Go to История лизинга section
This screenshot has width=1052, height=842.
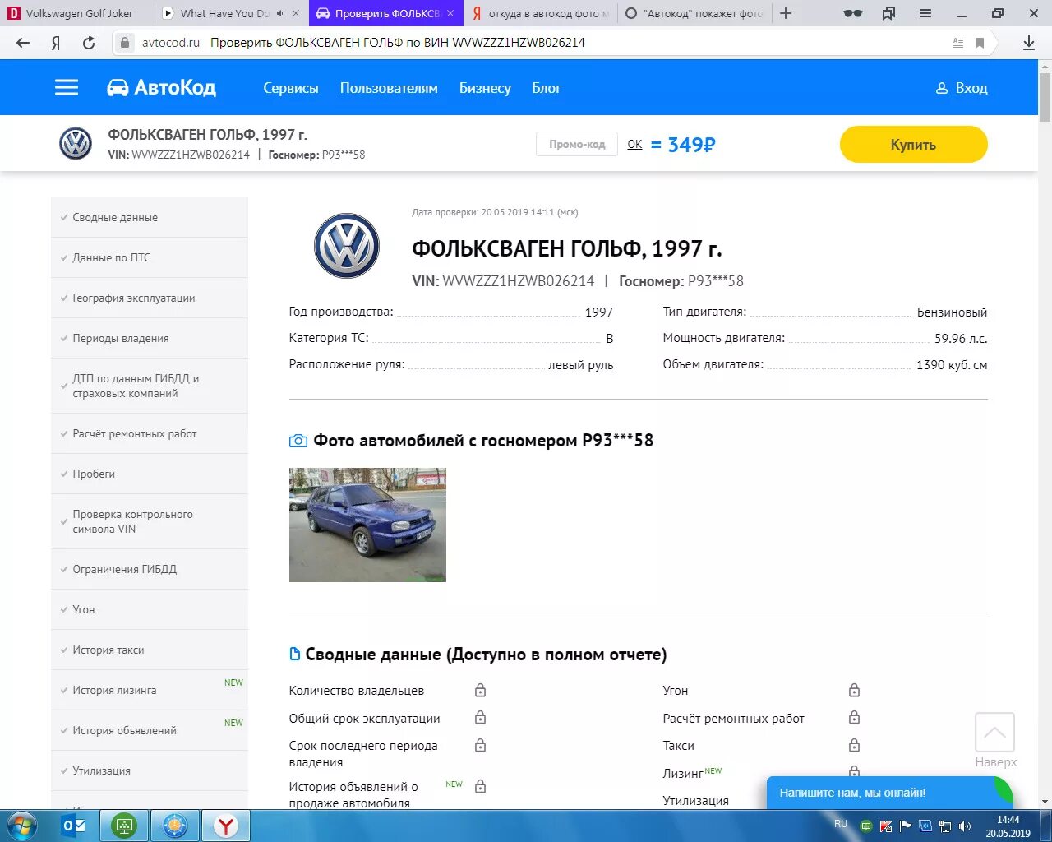tap(149, 690)
